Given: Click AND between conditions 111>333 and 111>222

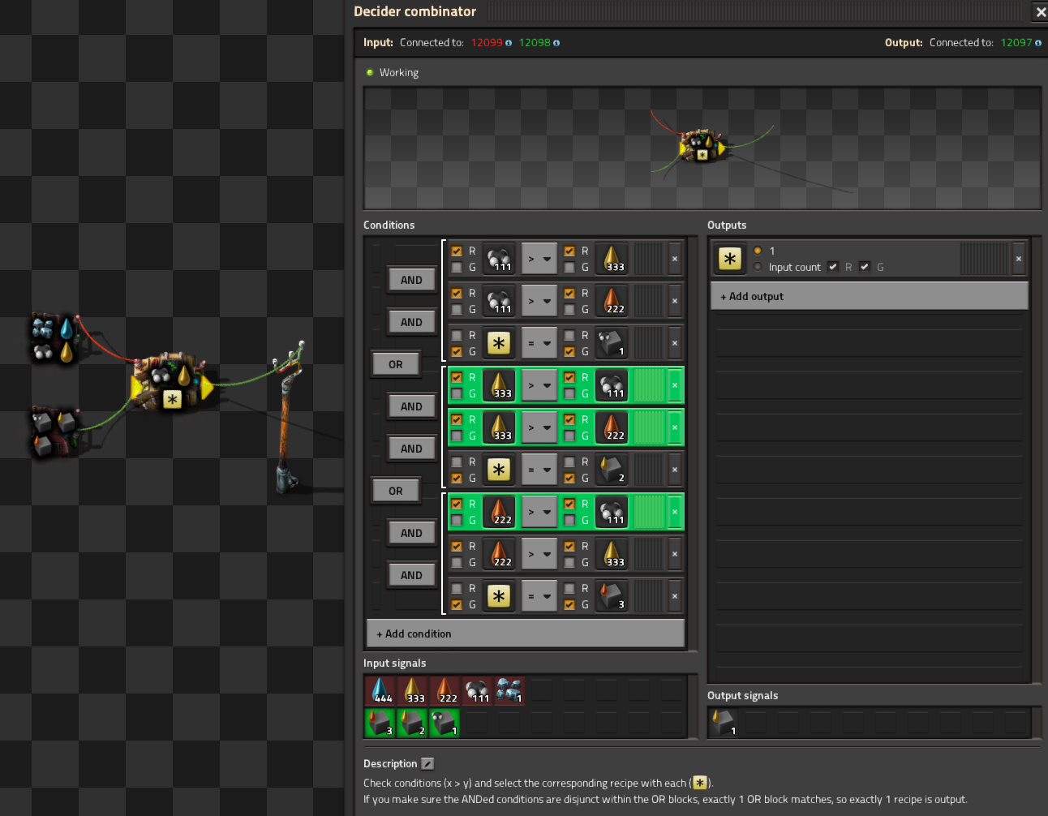Looking at the screenshot, I should [x=411, y=280].
